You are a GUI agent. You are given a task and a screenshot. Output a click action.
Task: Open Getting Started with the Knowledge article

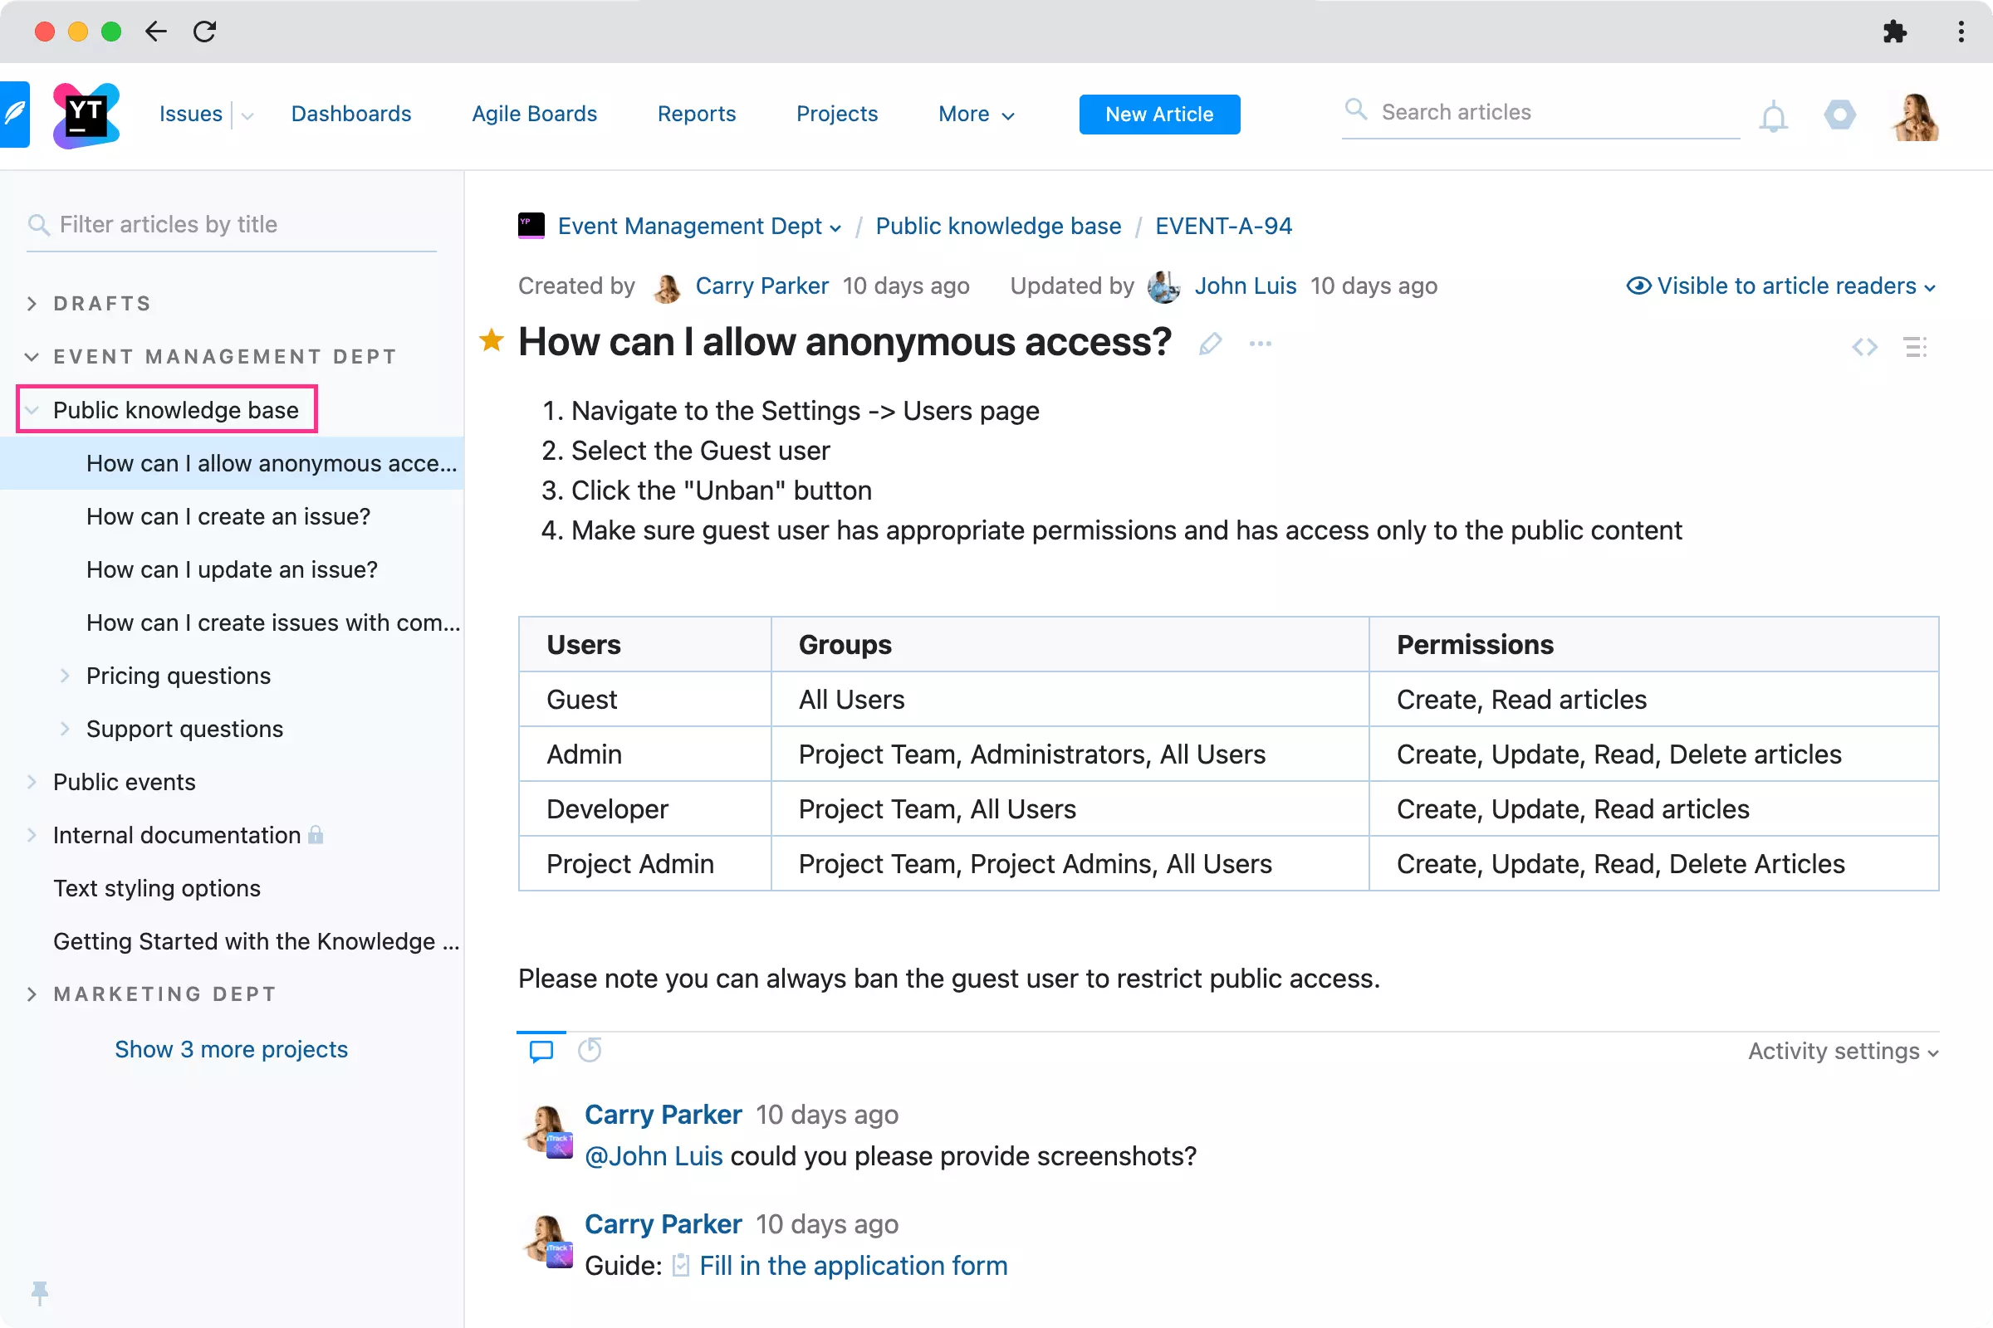[257, 941]
